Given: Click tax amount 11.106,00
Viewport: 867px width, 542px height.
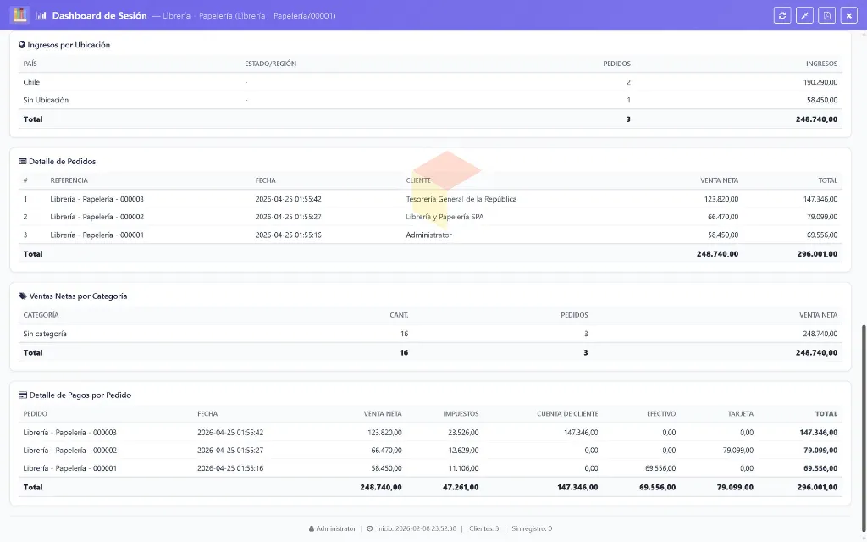Looking at the screenshot, I should coord(463,468).
